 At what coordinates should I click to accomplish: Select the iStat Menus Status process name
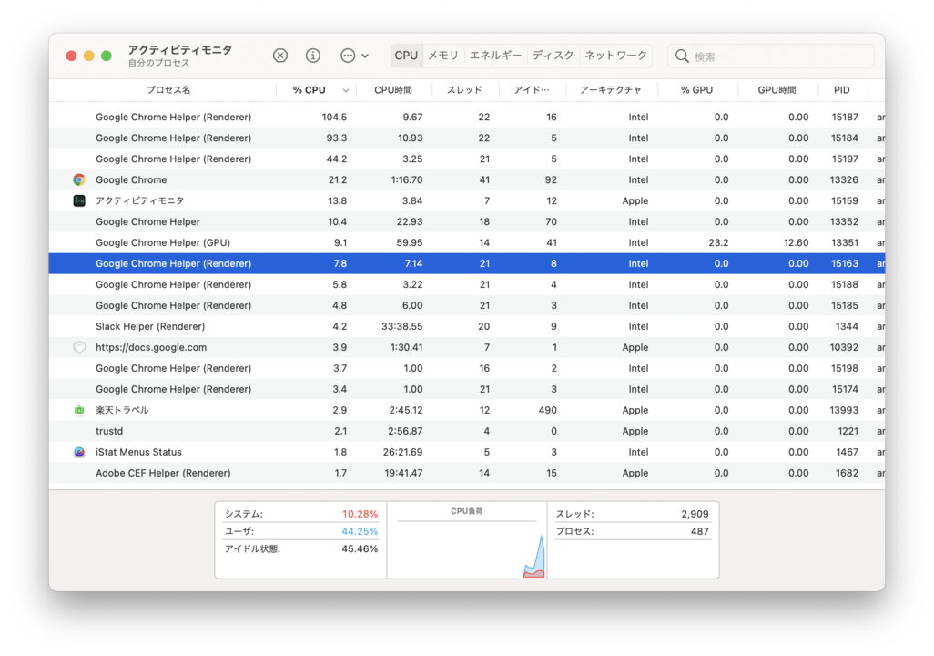138,452
